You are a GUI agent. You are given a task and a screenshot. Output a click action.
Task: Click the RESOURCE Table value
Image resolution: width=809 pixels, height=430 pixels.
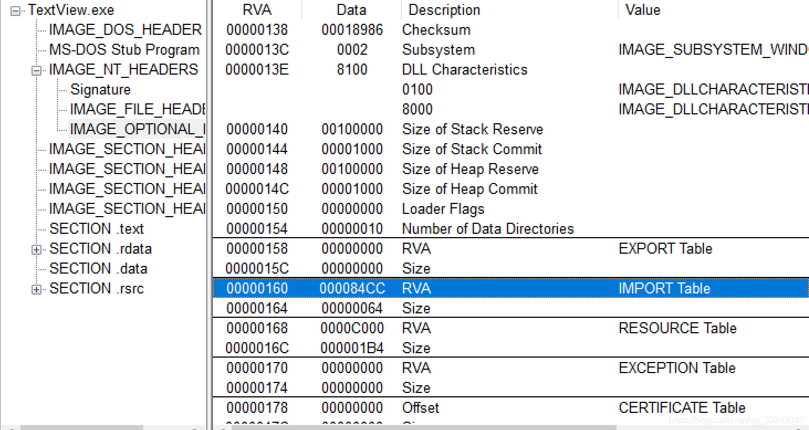[x=677, y=328]
